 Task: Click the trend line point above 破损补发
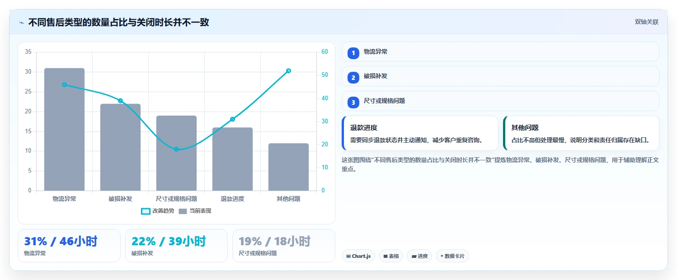pyautogui.click(x=120, y=101)
